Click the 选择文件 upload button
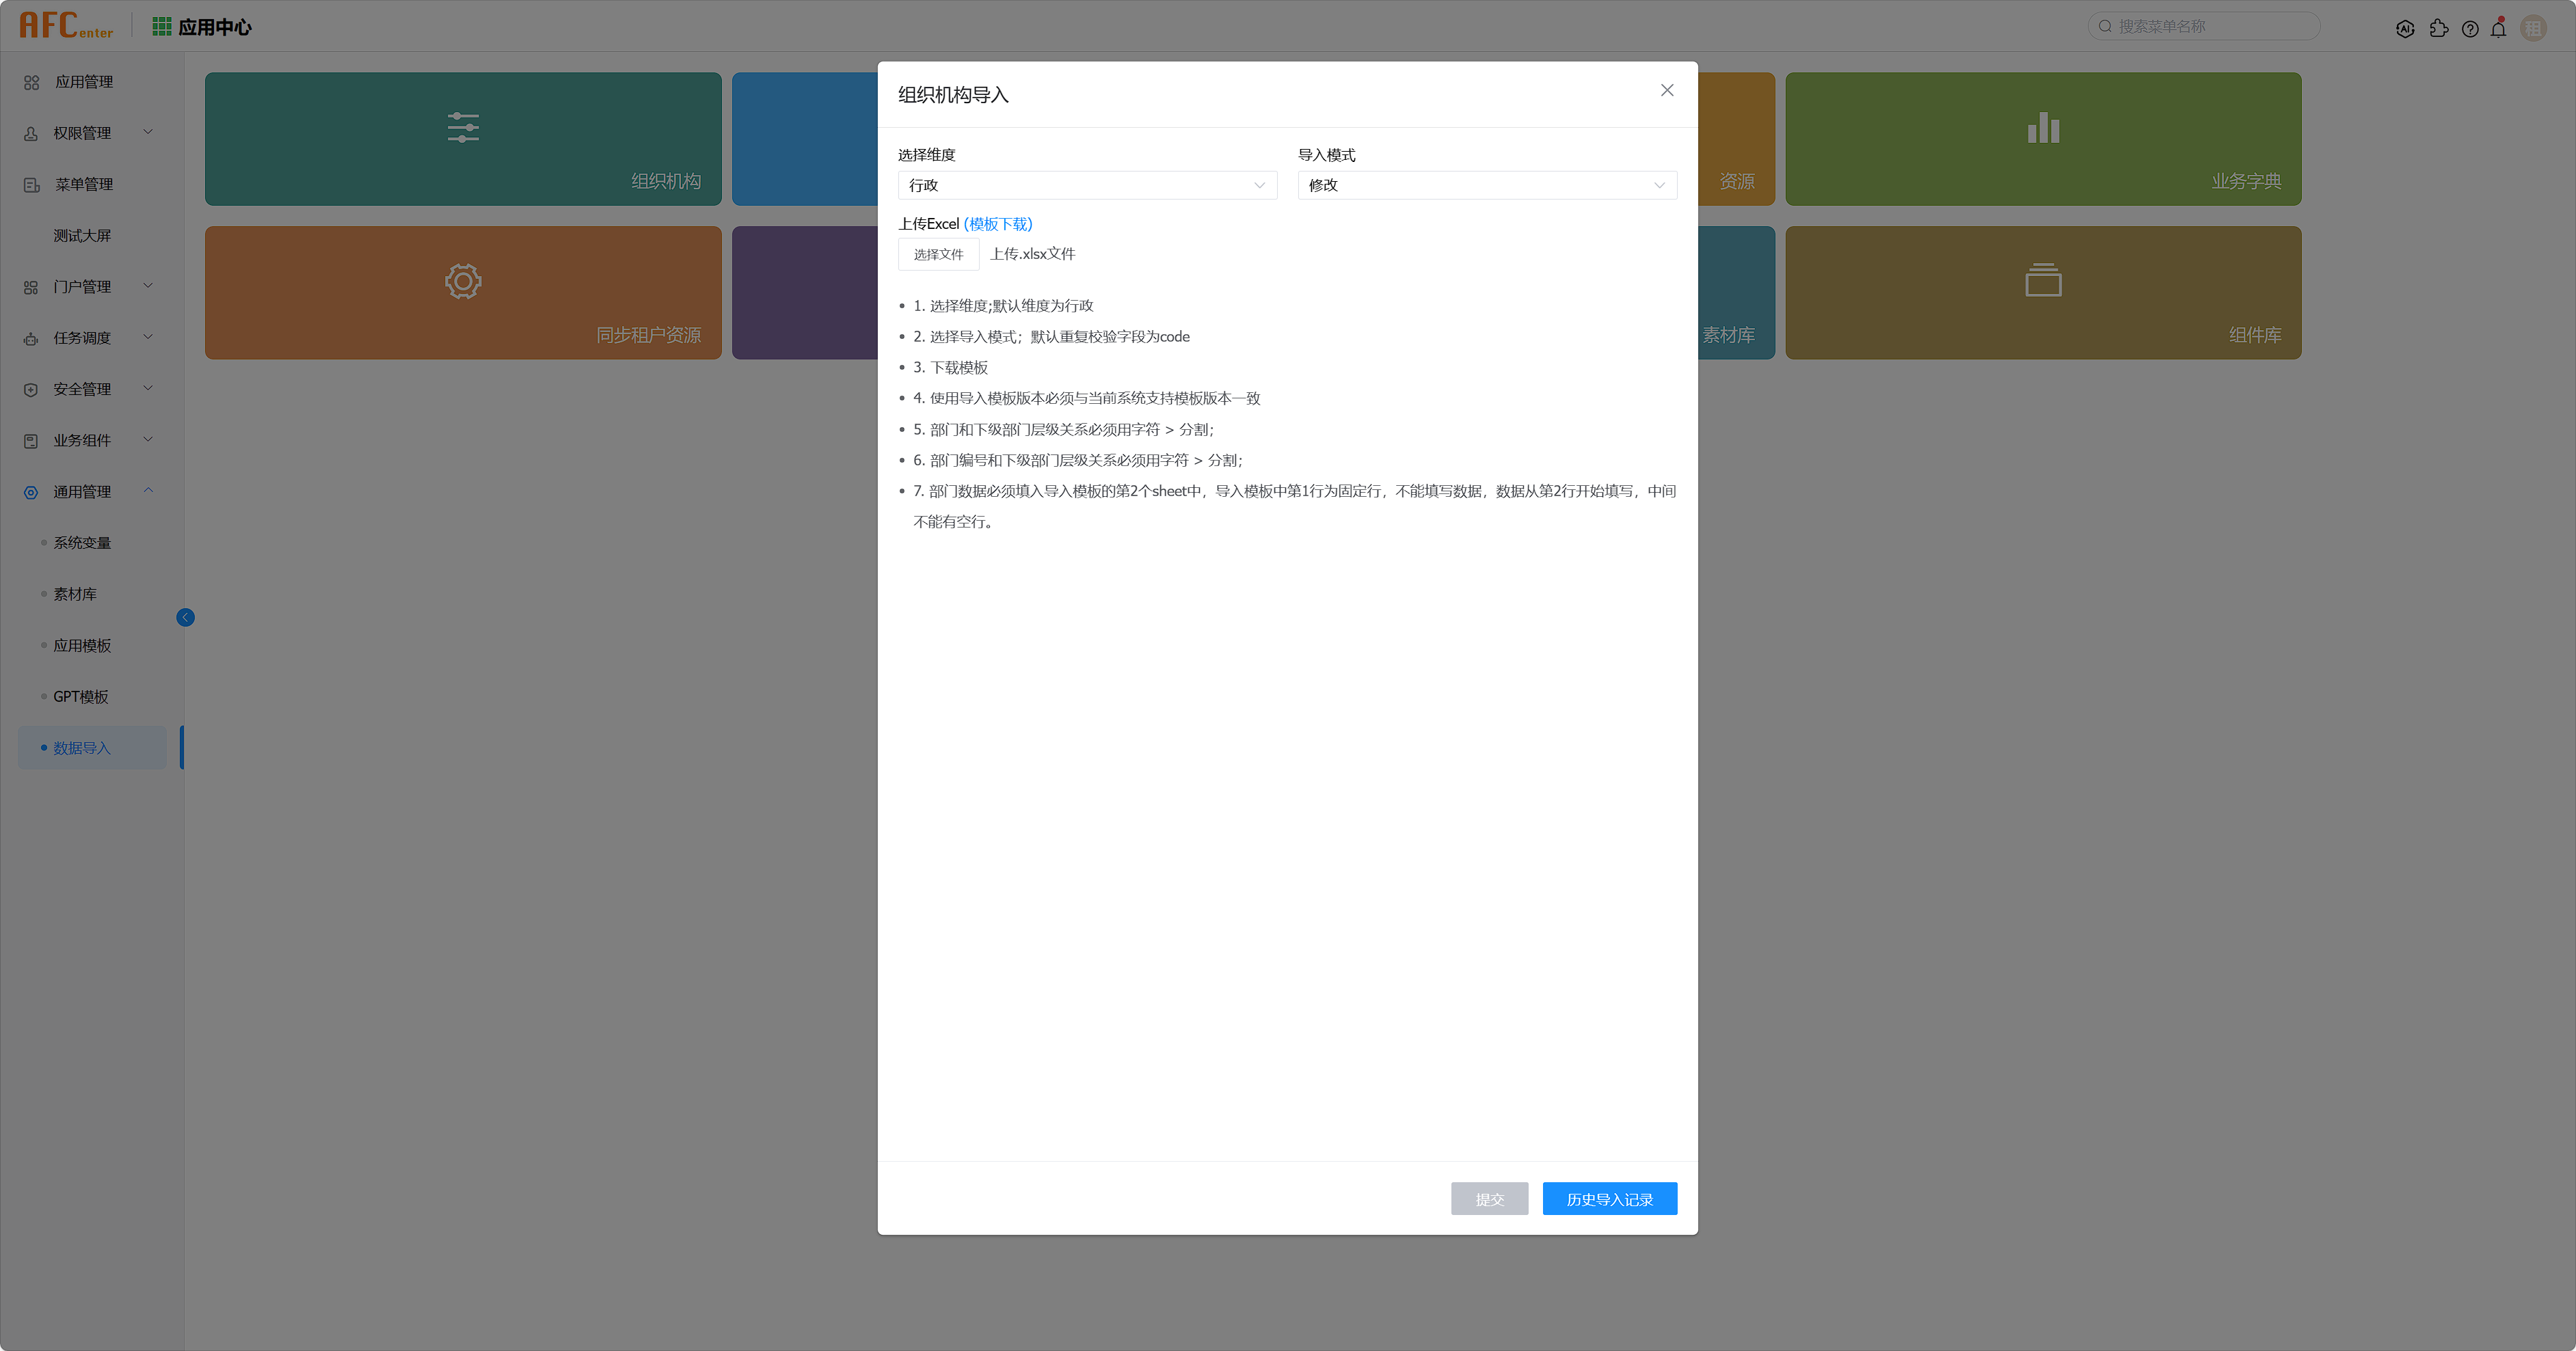 coord(937,254)
